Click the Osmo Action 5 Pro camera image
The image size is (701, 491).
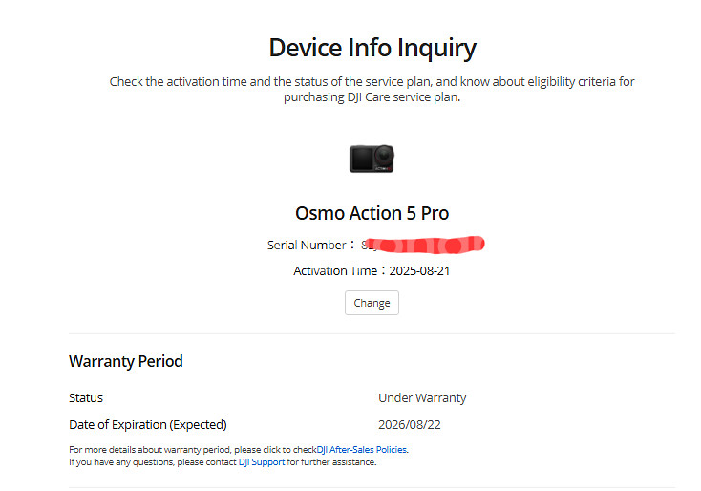click(x=372, y=159)
